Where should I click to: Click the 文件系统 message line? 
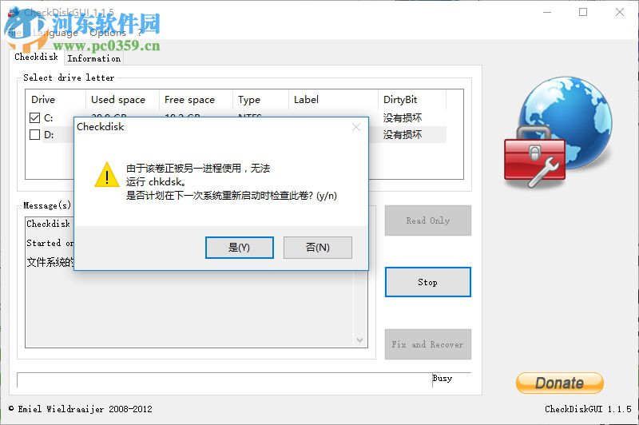click(50, 262)
